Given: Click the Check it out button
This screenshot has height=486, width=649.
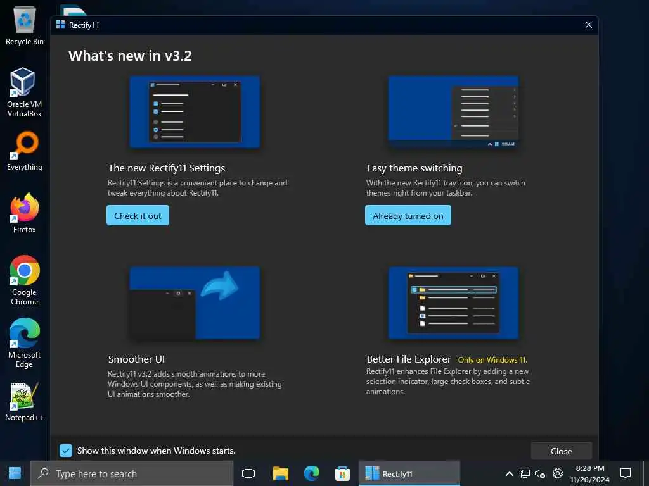Looking at the screenshot, I should (x=138, y=215).
